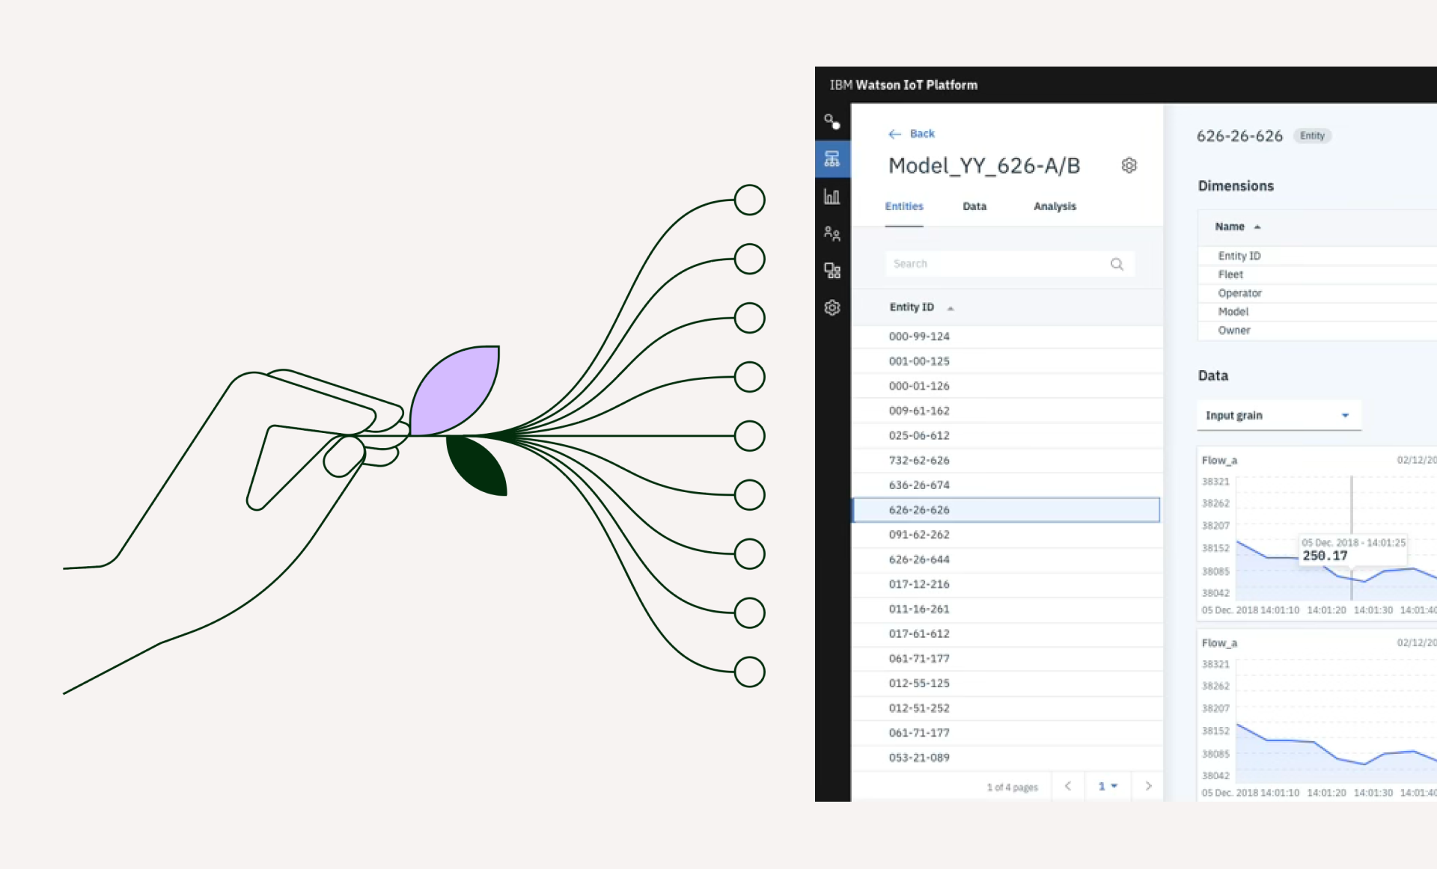The width and height of the screenshot is (1437, 869).
Task: Open the key/API search tool in the sidebar
Action: (832, 121)
